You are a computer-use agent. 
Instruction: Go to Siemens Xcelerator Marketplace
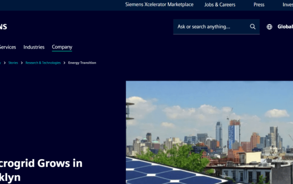point(159,5)
